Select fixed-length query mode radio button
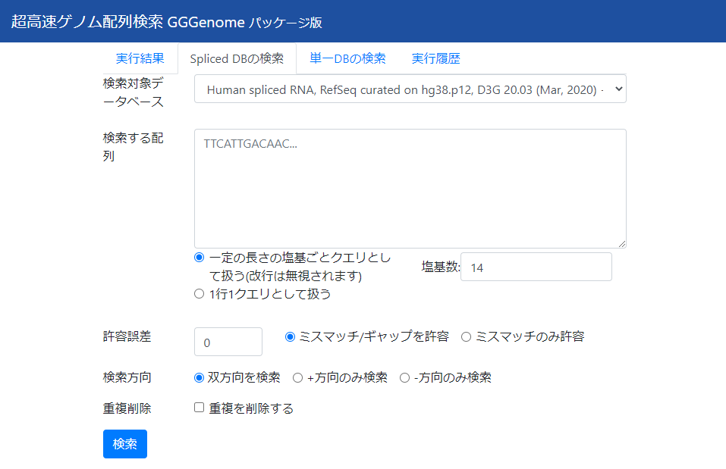 point(200,258)
